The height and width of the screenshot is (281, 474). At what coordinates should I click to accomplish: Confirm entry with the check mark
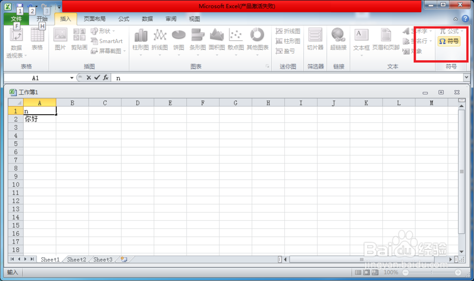(97, 78)
